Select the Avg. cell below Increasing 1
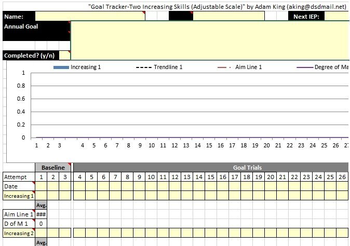 point(41,205)
